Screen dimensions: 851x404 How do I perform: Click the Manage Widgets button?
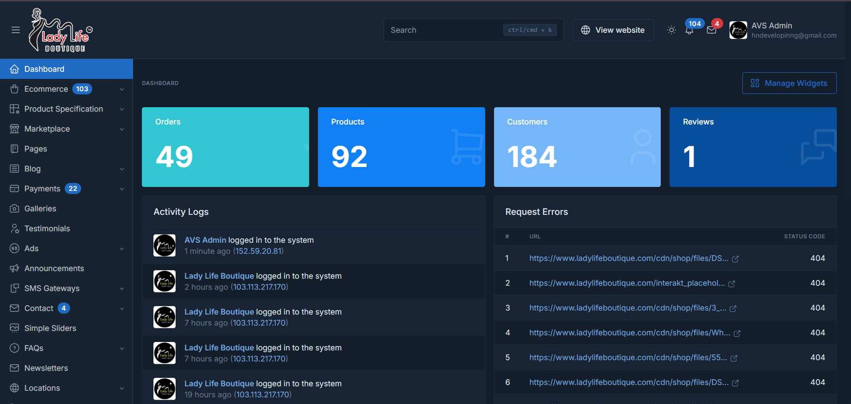click(789, 83)
